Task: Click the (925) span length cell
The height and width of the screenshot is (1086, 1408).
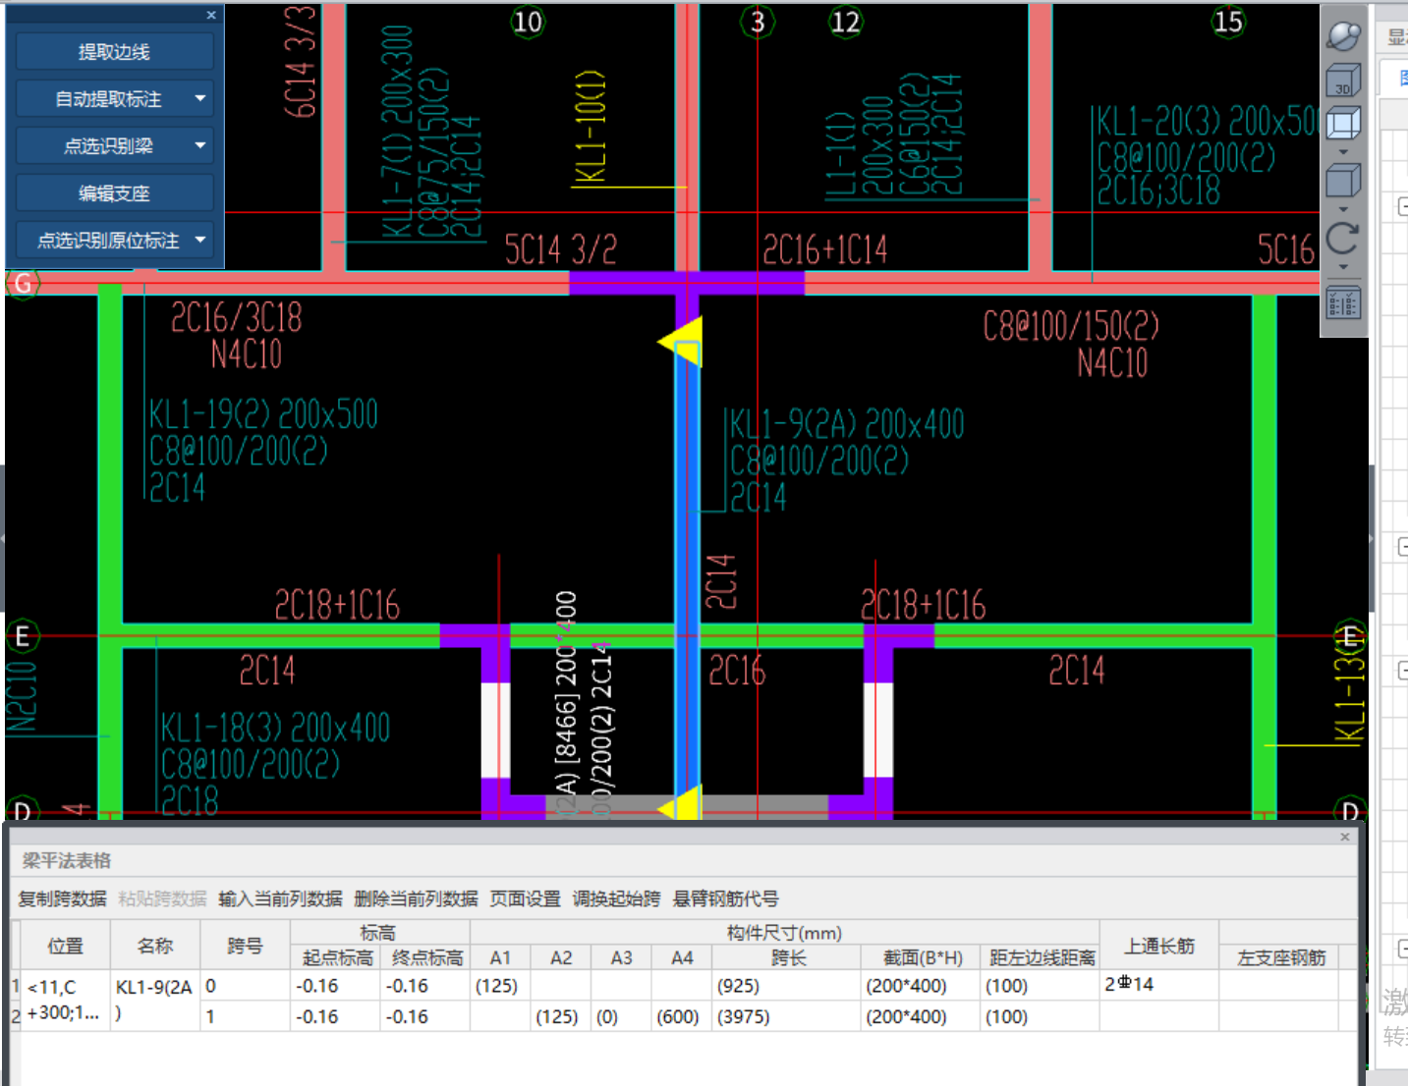Action: (787, 986)
